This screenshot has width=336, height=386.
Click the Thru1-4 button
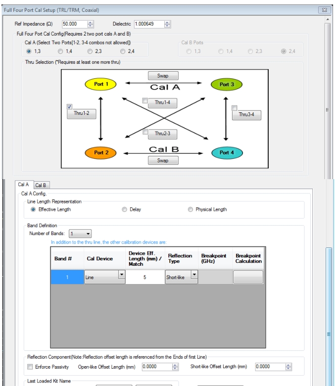(x=162, y=102)
